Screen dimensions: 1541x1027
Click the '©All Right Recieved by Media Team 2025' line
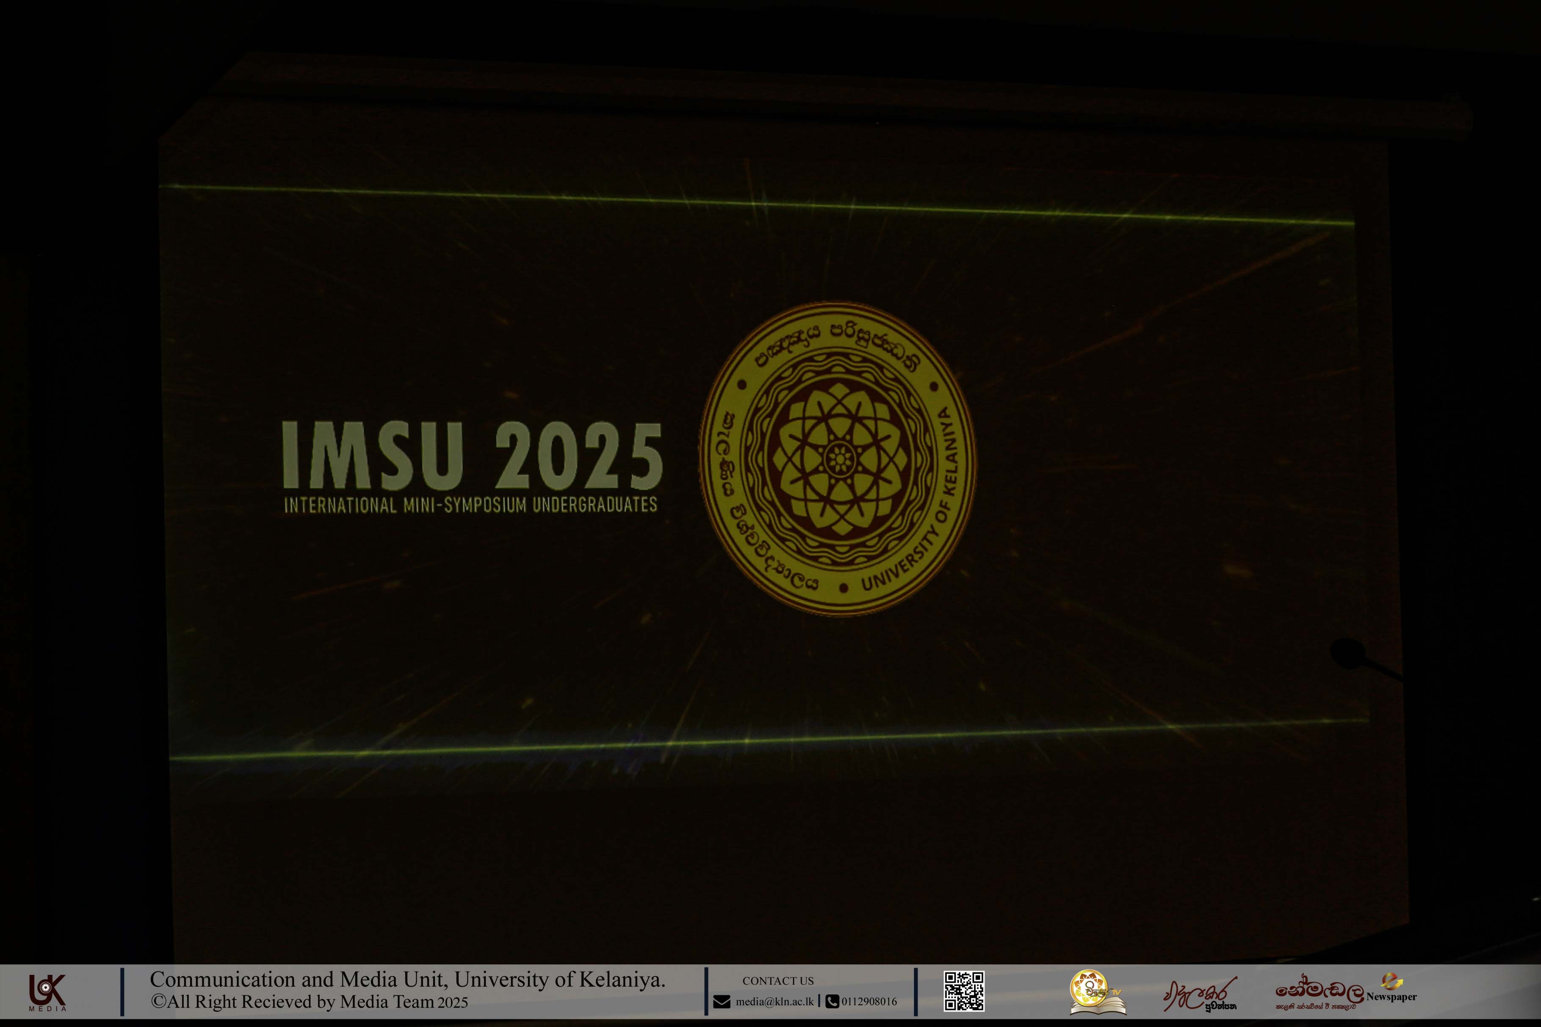point(309,1002)
